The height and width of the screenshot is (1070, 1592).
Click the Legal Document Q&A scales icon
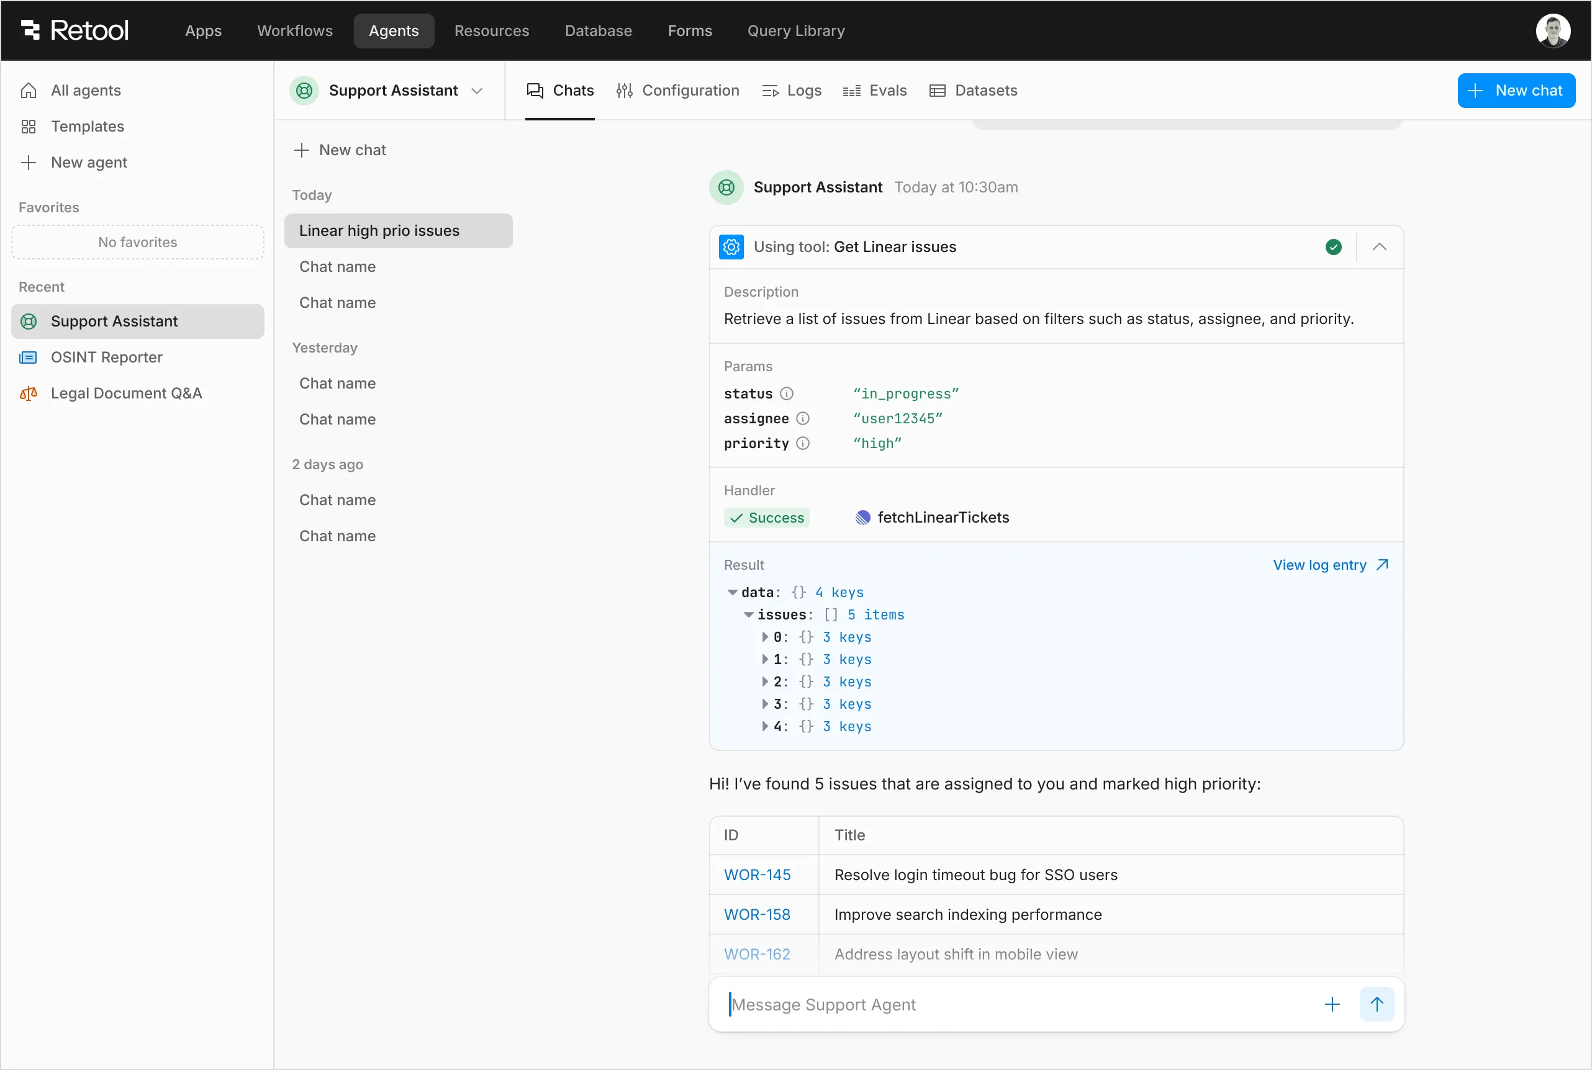click(28, 393)
